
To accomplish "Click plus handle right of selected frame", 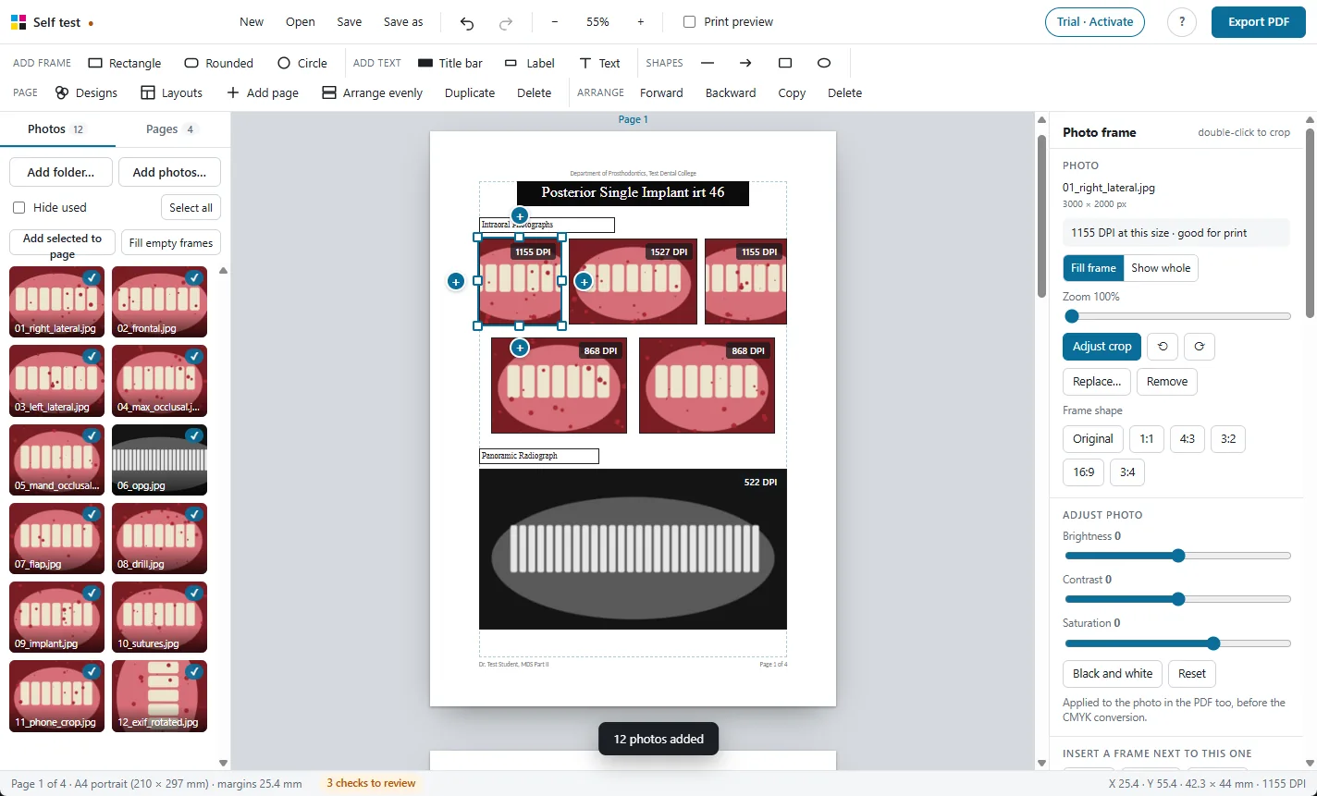I will click(x=584, y=281).
